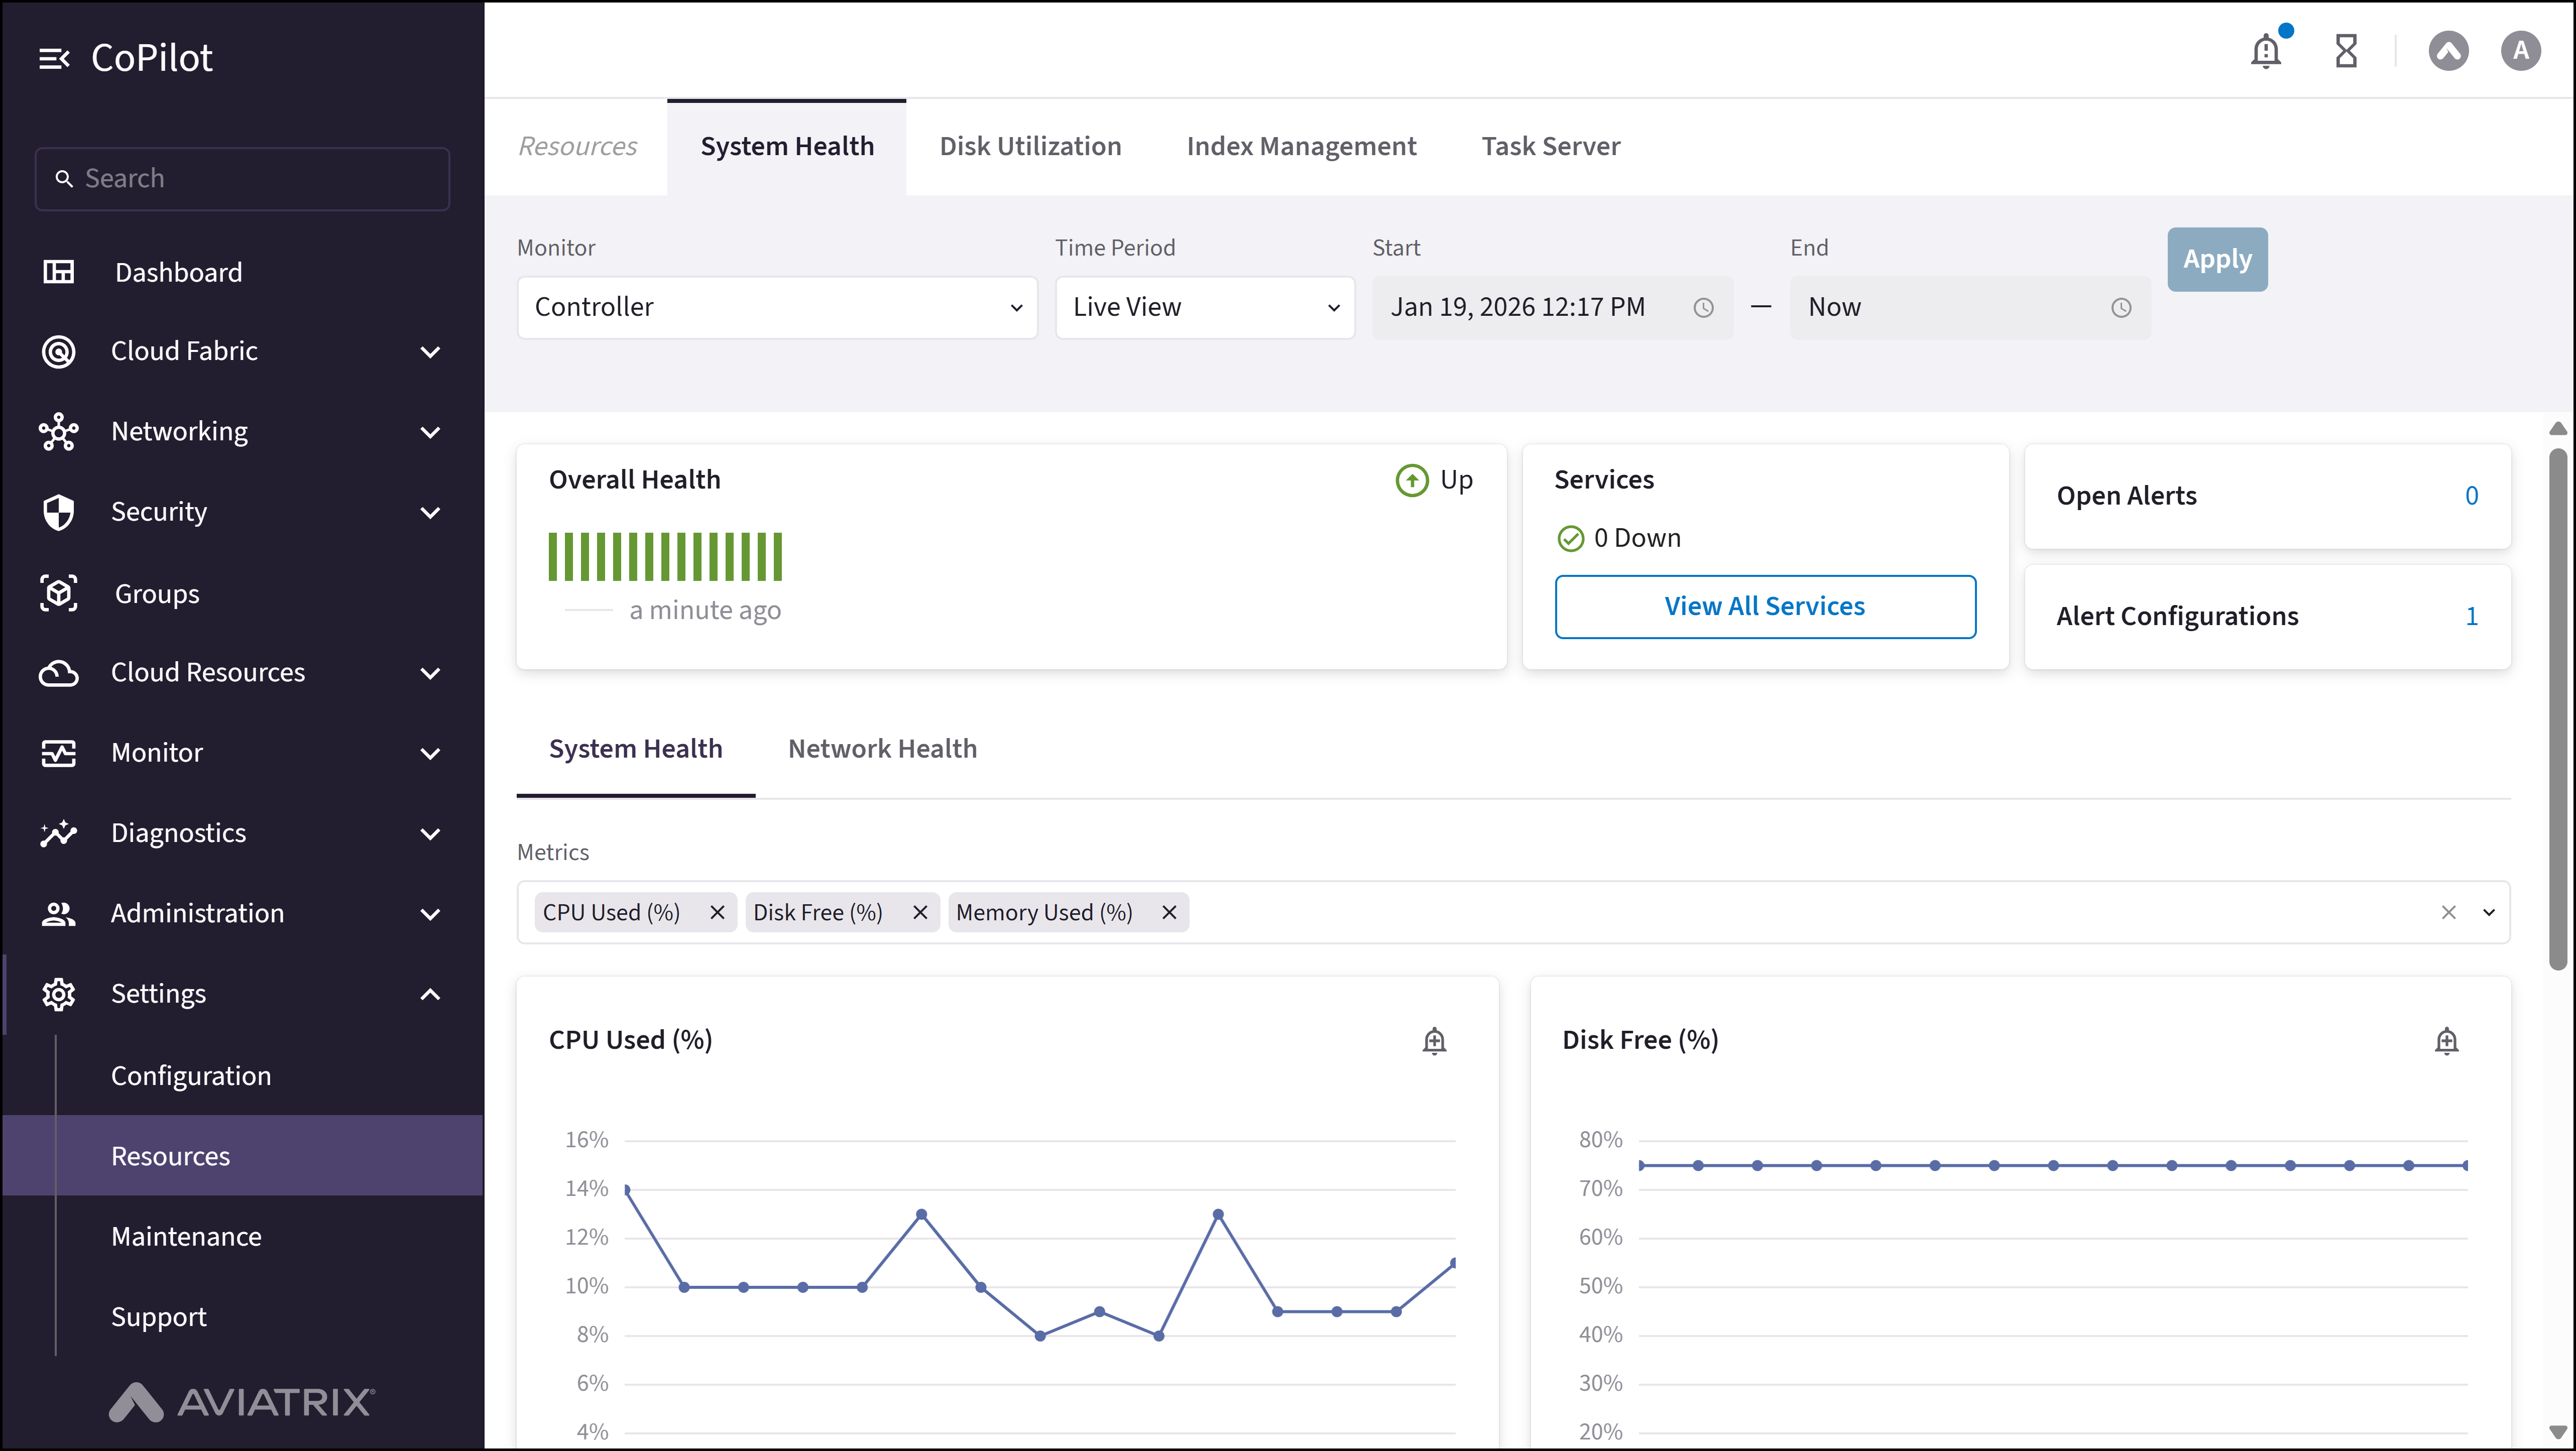Click the Start time clock icon
2576x1451 pixels.
(x=1703, y=308)
